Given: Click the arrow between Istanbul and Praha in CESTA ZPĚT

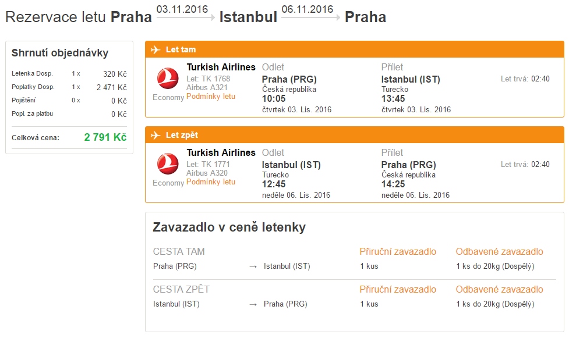Looking at the screenshot, I should click(x=253, y=305).
